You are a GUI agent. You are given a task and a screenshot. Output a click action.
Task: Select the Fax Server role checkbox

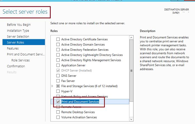[58, 81]
